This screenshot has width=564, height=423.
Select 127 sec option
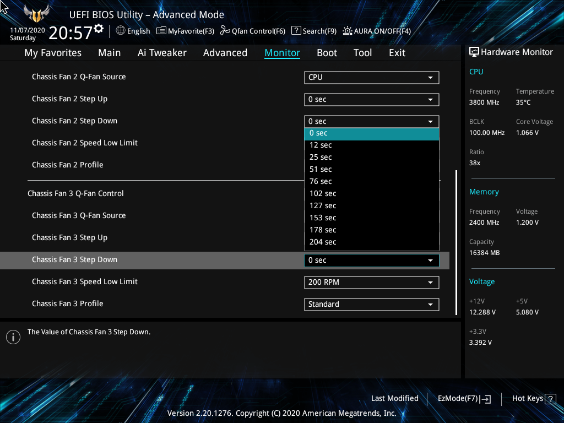click(372, 206)
